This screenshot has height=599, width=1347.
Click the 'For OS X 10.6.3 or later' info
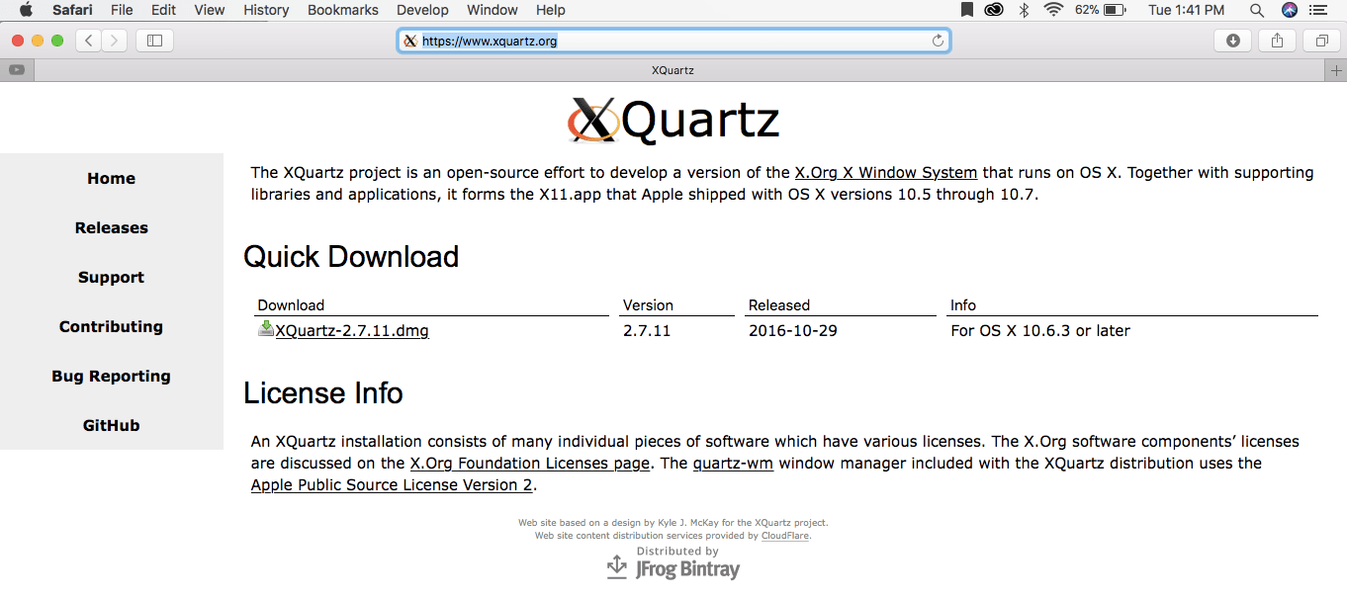click(x=1040, y=331)
